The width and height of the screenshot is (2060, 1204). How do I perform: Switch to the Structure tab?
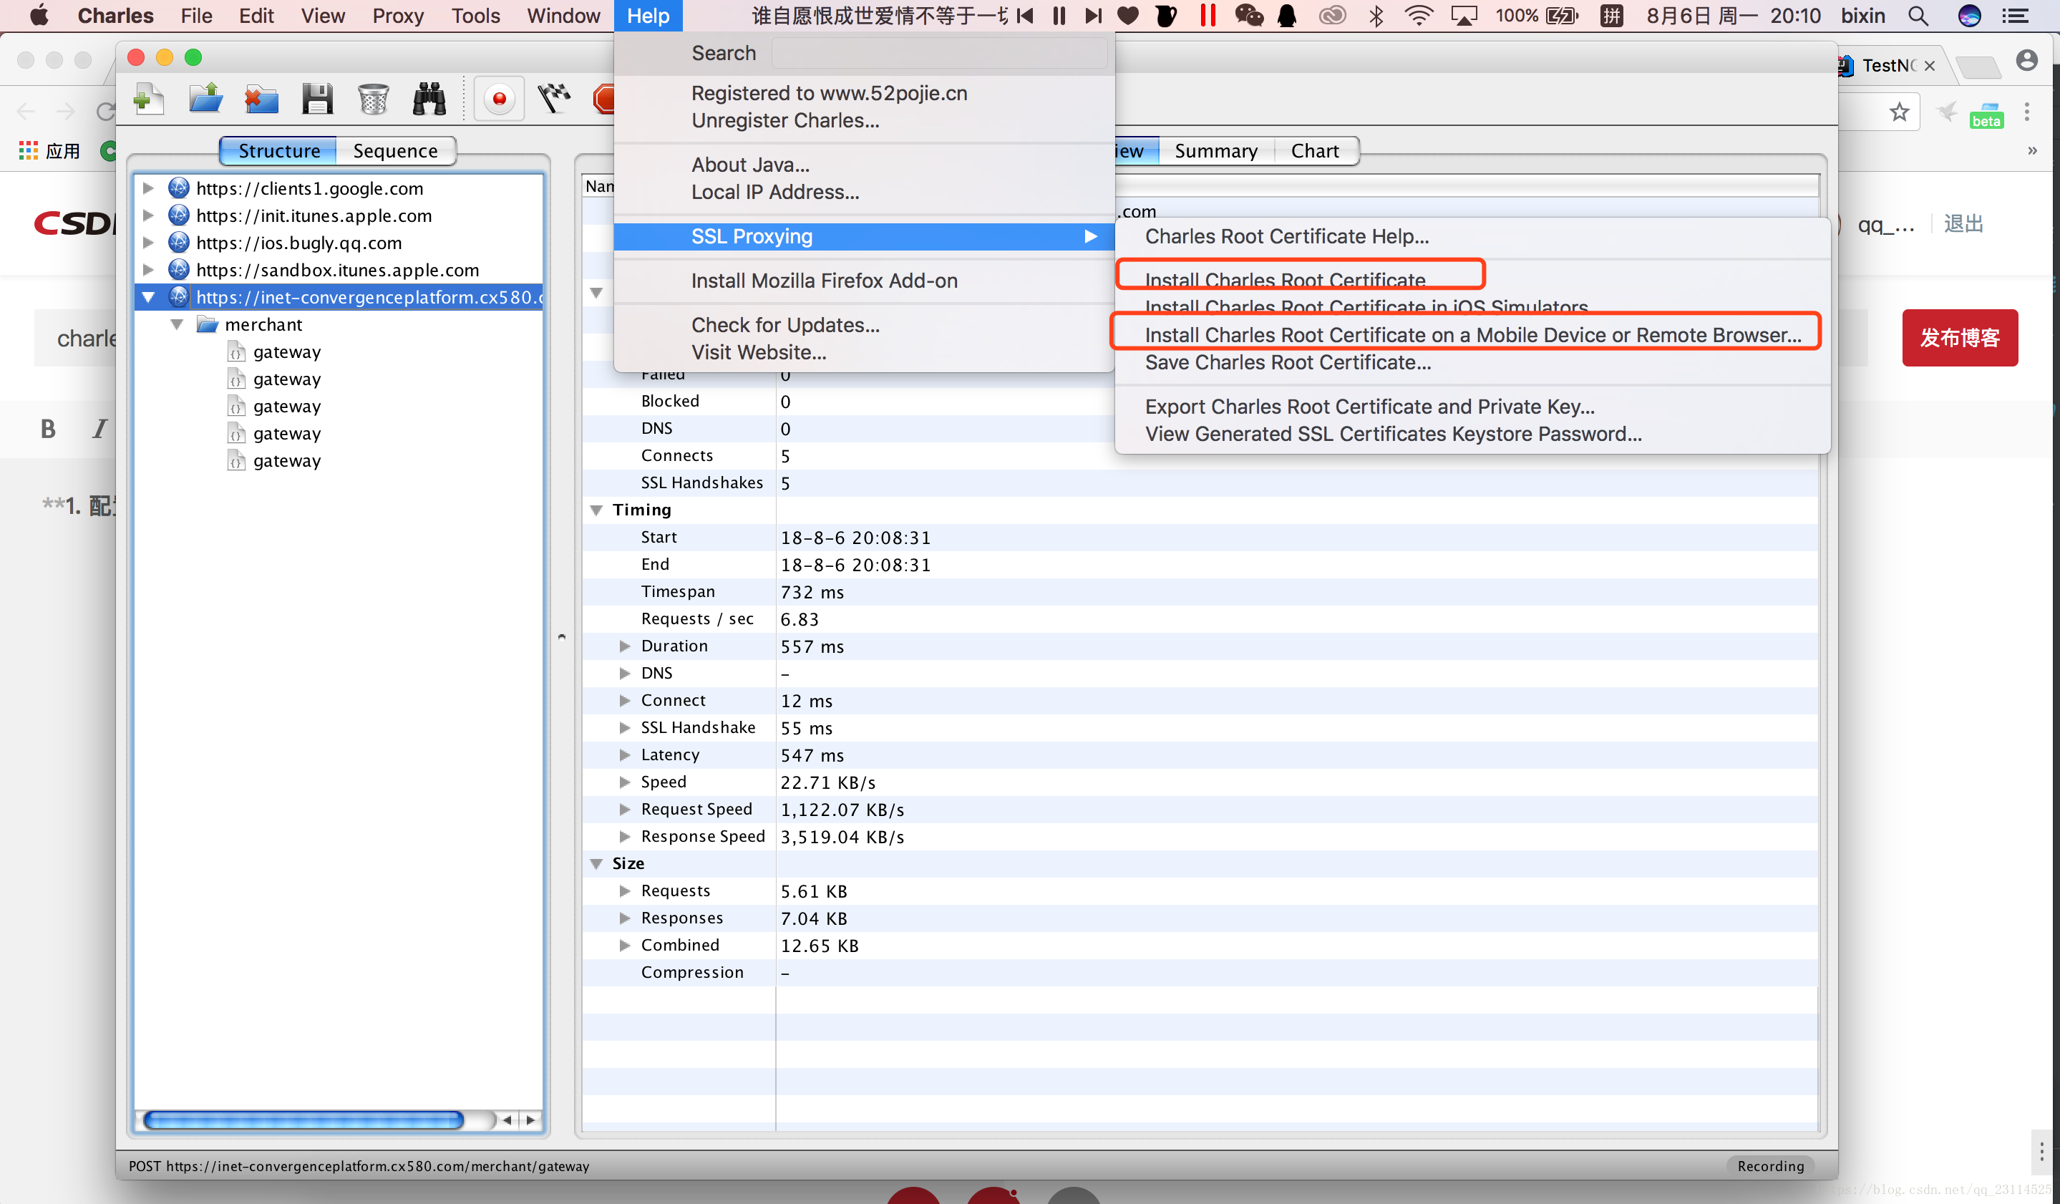(278, 150)
